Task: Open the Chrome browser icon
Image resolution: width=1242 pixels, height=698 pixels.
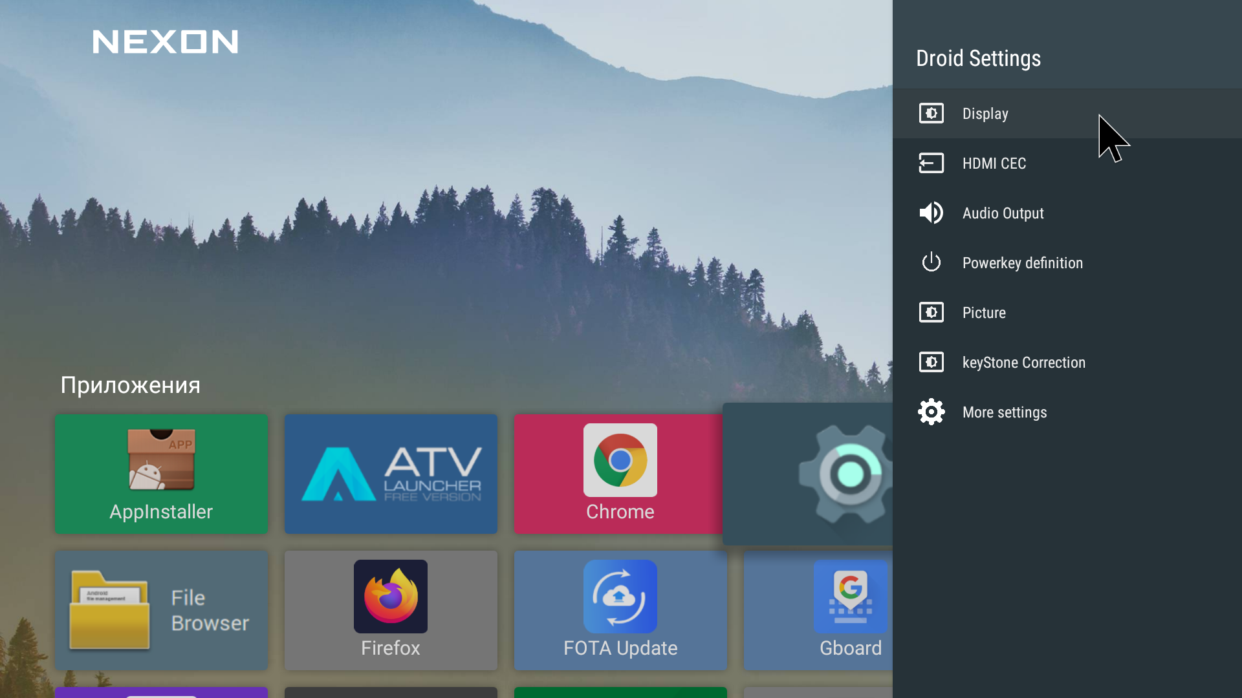Action: click(x=620, y=460)
